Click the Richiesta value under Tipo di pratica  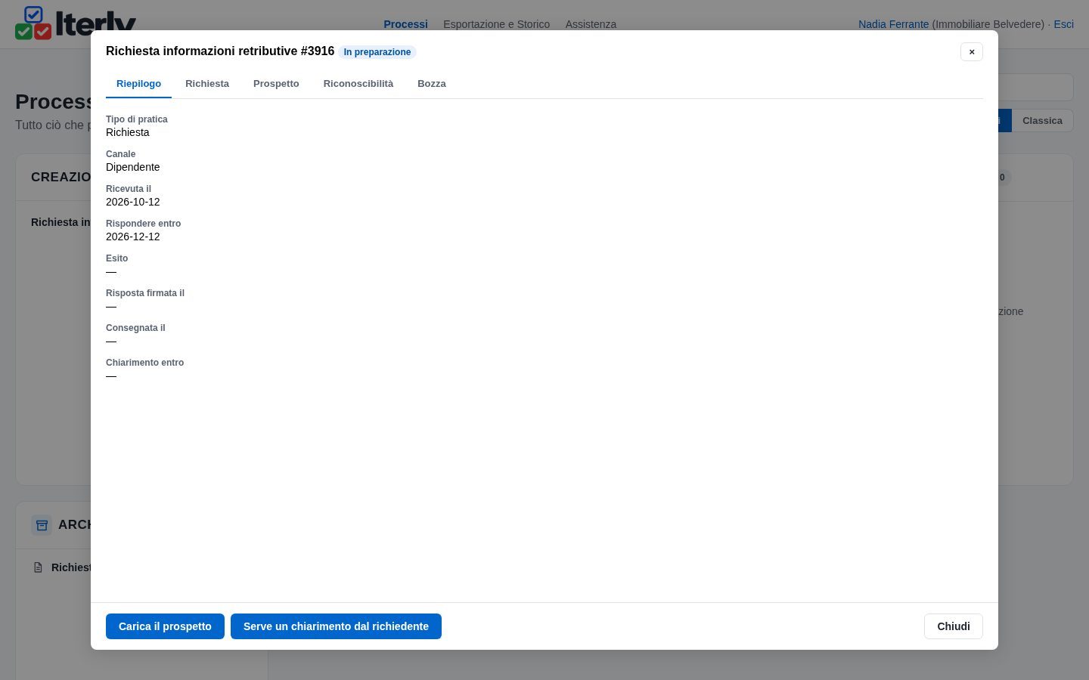click(128, 132)
